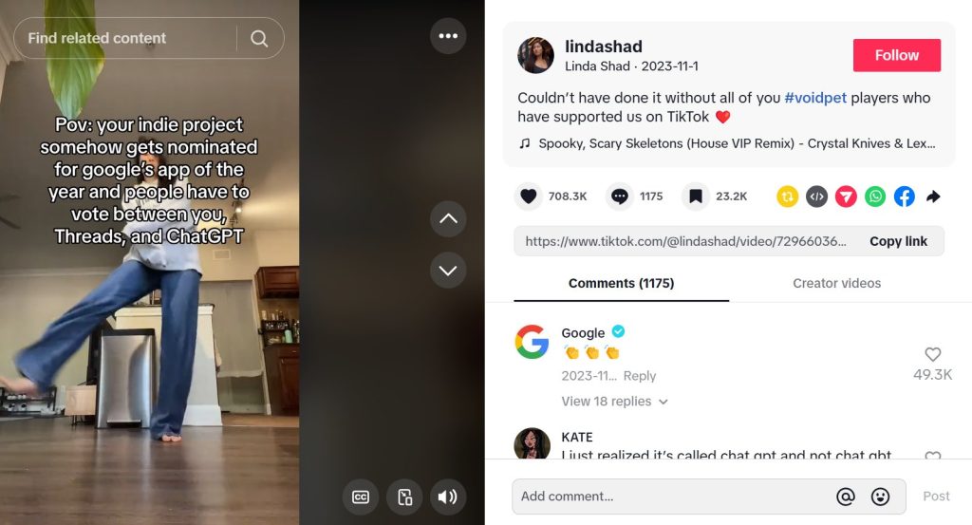Screen dimensions: 972x525
Task: Go to the next video with the down chevron
Action: click(448, 271)
